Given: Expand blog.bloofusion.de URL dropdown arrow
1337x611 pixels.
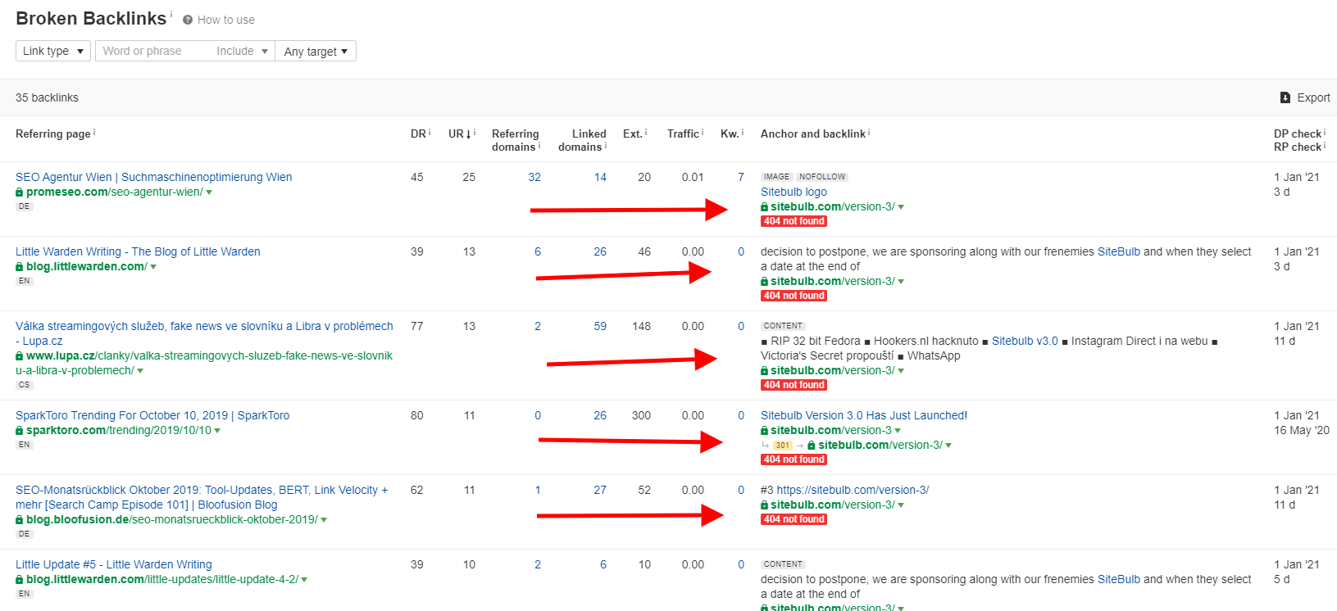Looking at the screenshot, I should click(324, 520).
